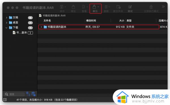Select the 下载 folder in the sidebar

click(15, 28)
